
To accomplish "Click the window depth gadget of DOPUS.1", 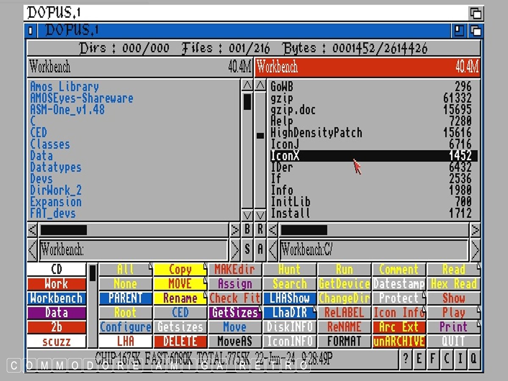I will point(475,30).
